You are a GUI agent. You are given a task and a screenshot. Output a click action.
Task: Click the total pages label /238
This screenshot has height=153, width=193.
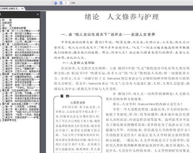click(73, 3)
